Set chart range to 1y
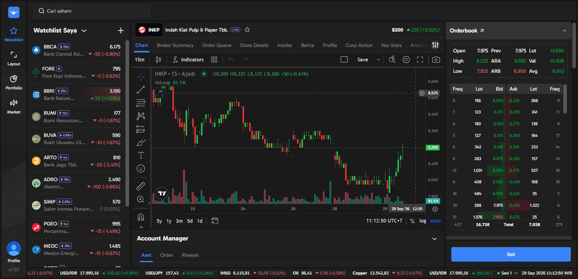Viewport: 578px width, 279px height. point(169,221)
